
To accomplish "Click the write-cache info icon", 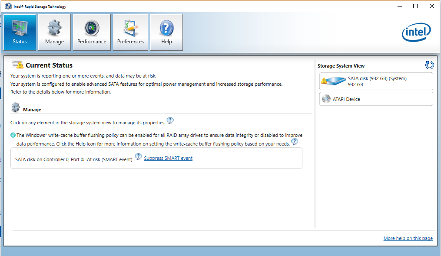I will point(13,135).
